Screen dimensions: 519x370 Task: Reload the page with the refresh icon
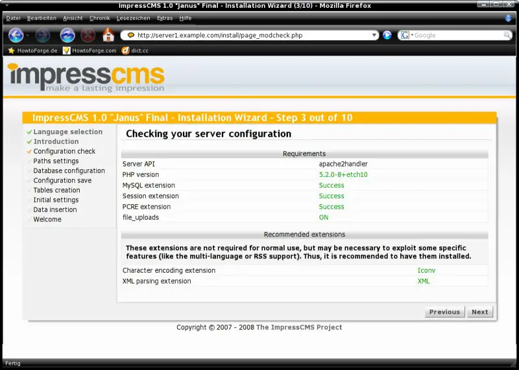[67, 35]
